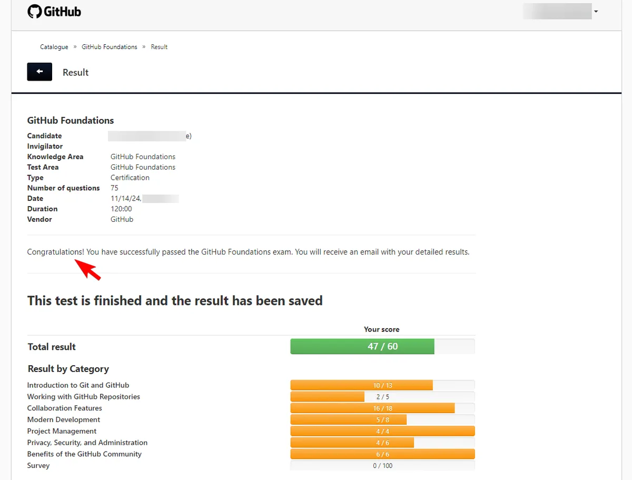Image resolution: width=632 pixels, height=480 pixels.
Task: Click the Modern Development score bar
Action: click(x=382, y=420)
